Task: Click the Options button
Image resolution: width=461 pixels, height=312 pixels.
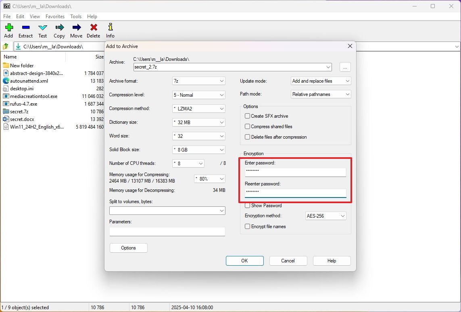Action: point(128,248)
